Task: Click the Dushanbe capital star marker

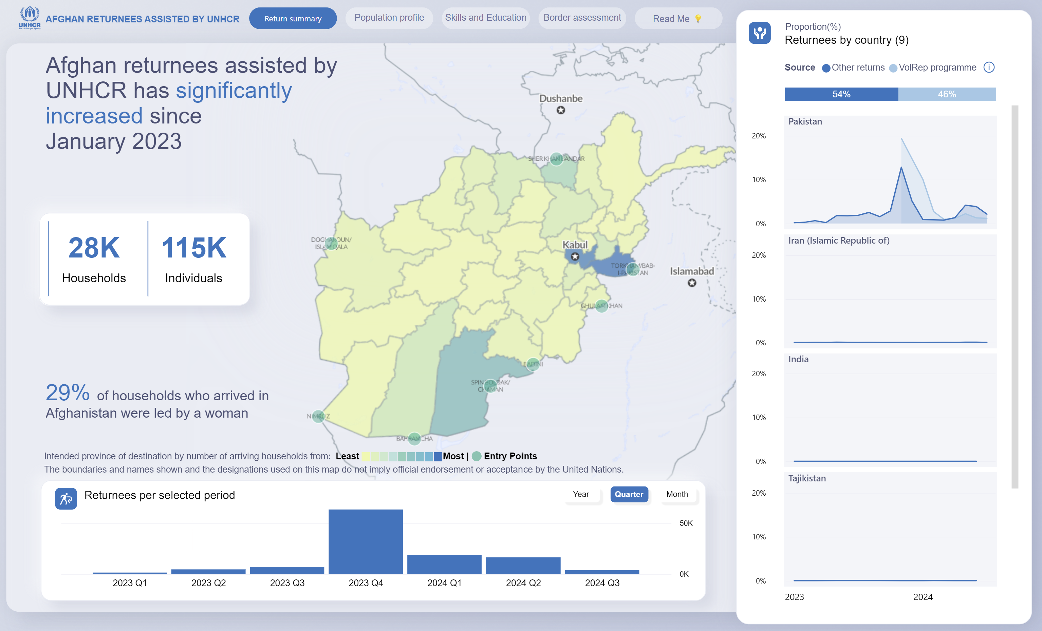Action: [x=561, y=110]
